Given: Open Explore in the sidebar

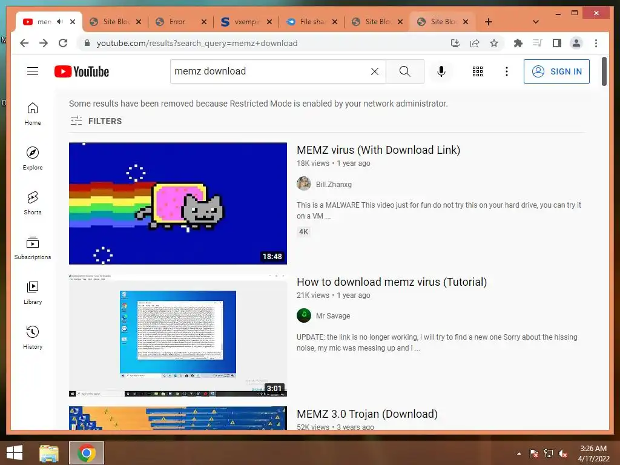Looking at the screenshot, I should click(x=33, y=159).
